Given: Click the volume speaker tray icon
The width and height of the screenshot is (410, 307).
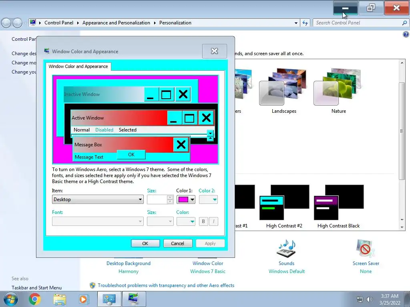Looking at the screenshot, I should (x=370, y=299).
